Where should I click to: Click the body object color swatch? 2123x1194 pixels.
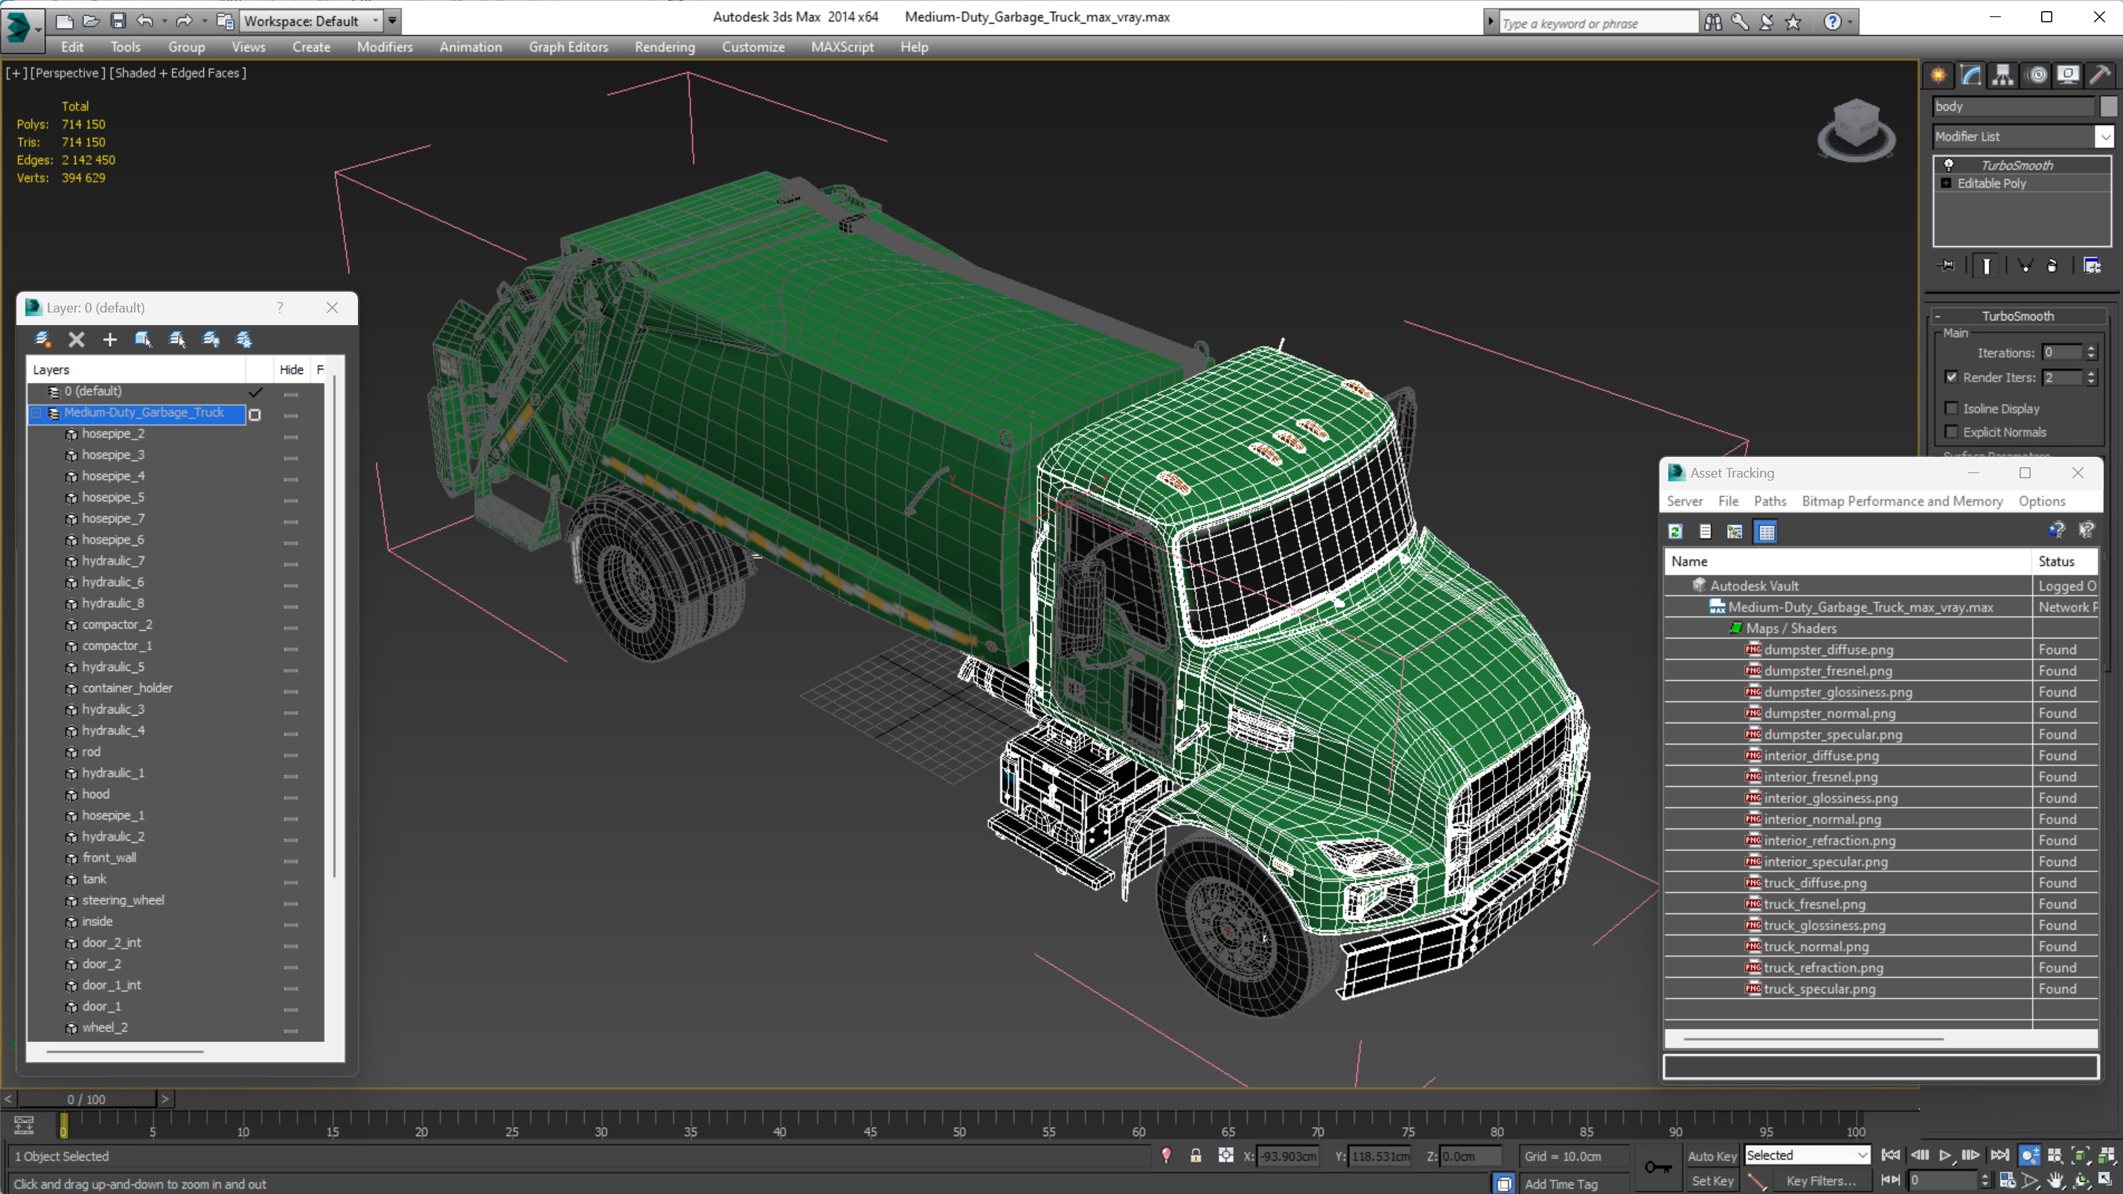tap(2107, 106)
